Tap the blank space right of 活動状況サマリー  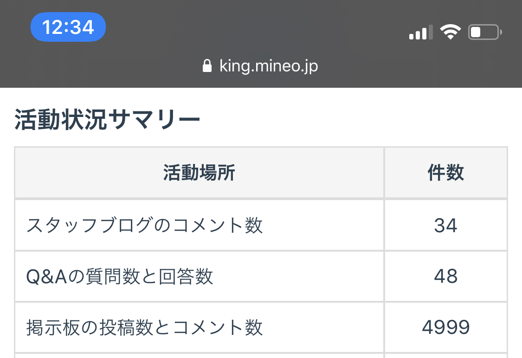pos(353,121)
